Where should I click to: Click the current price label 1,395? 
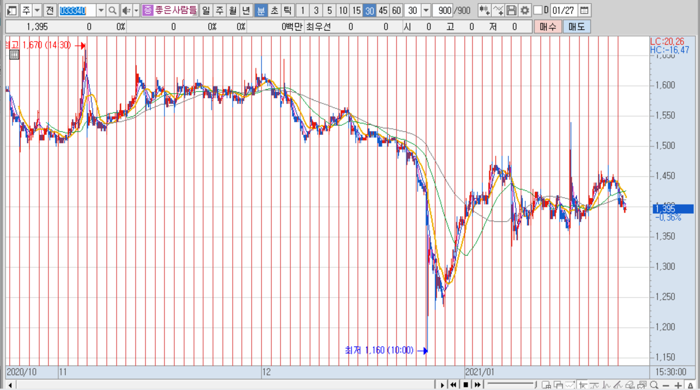coord(673,209)
